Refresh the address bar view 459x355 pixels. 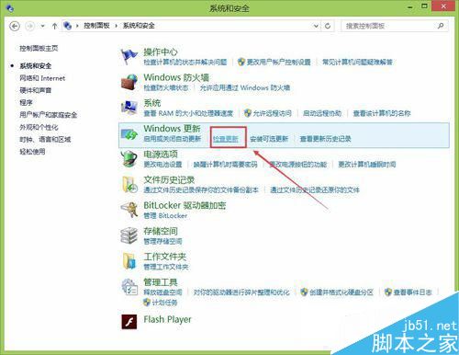pyautogui.click(x=328, y=26)
